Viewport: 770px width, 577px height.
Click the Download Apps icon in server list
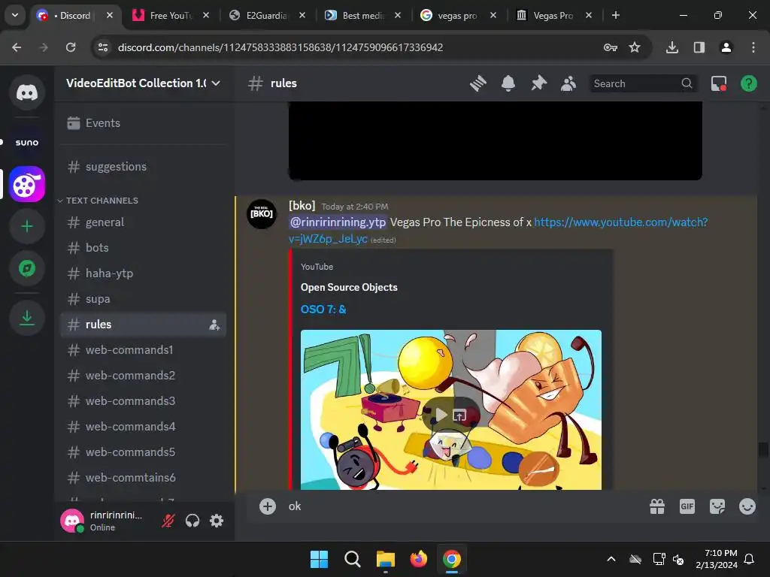tap(27, 318)
